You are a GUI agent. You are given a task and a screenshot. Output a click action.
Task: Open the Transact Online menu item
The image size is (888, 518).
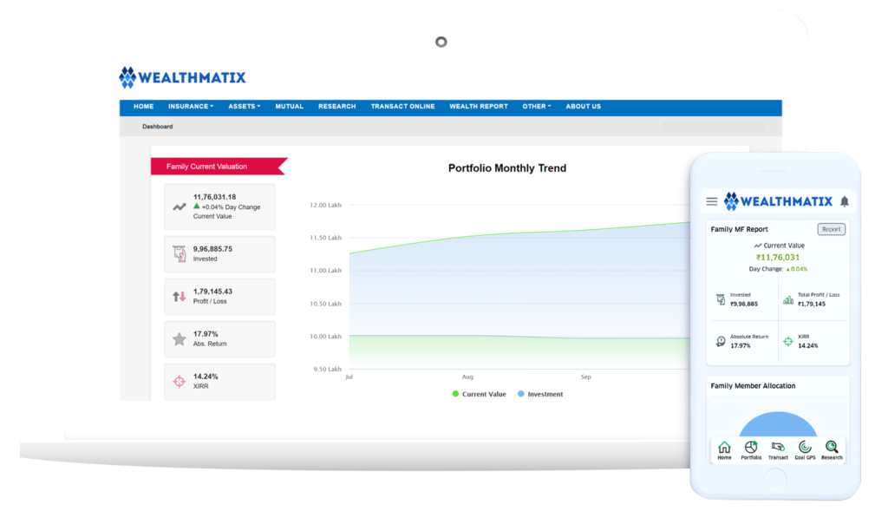(x=402, y=107)
